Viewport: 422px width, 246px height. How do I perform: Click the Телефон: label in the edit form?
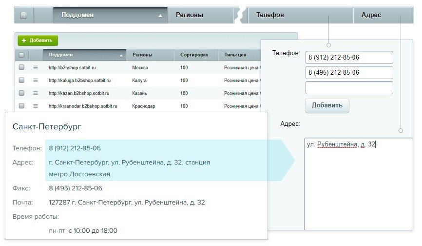286,53
